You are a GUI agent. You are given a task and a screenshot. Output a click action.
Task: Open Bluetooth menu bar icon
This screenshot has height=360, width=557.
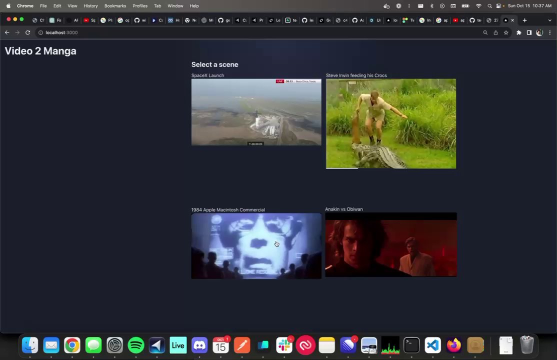coord(432,5)
